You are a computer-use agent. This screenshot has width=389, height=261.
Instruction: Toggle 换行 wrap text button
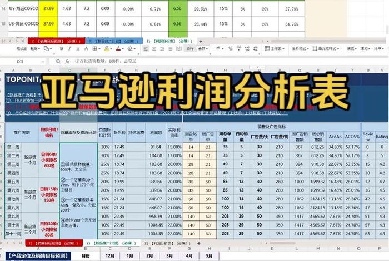coord(190,48)
